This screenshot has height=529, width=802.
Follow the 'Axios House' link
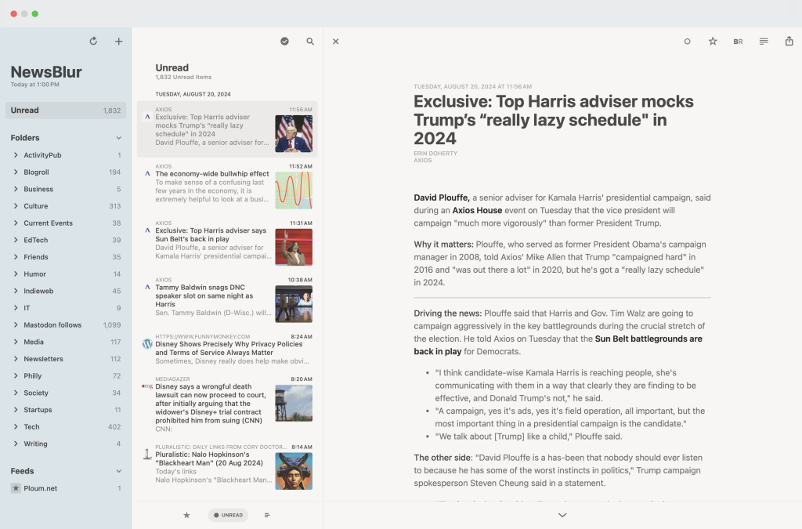click(477, 210)
